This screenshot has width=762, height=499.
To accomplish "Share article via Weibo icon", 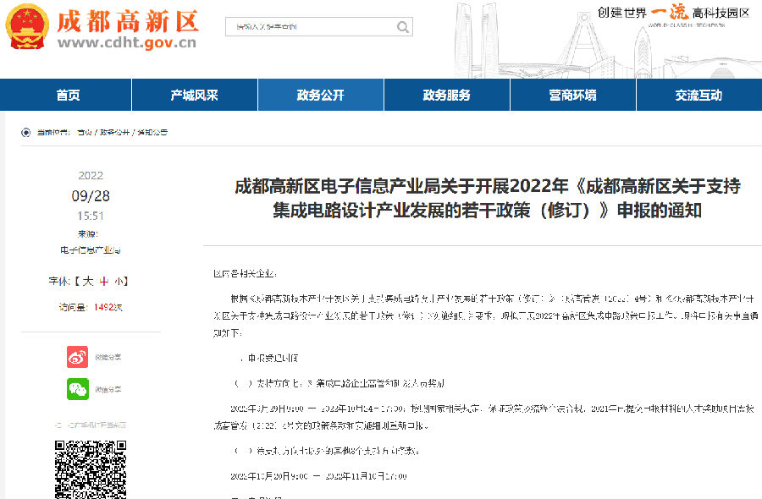I will click(x=78, y=357).
